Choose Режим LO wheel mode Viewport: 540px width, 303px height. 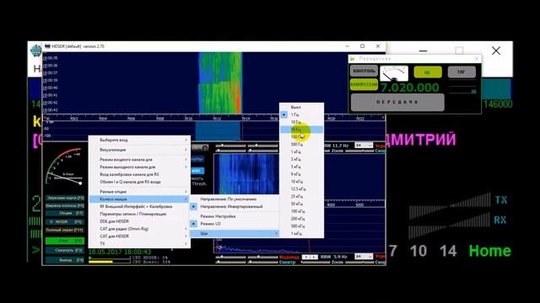tap(235, 224)
